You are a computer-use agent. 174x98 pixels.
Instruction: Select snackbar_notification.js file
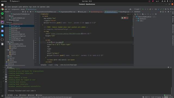(x=18, y=46)
